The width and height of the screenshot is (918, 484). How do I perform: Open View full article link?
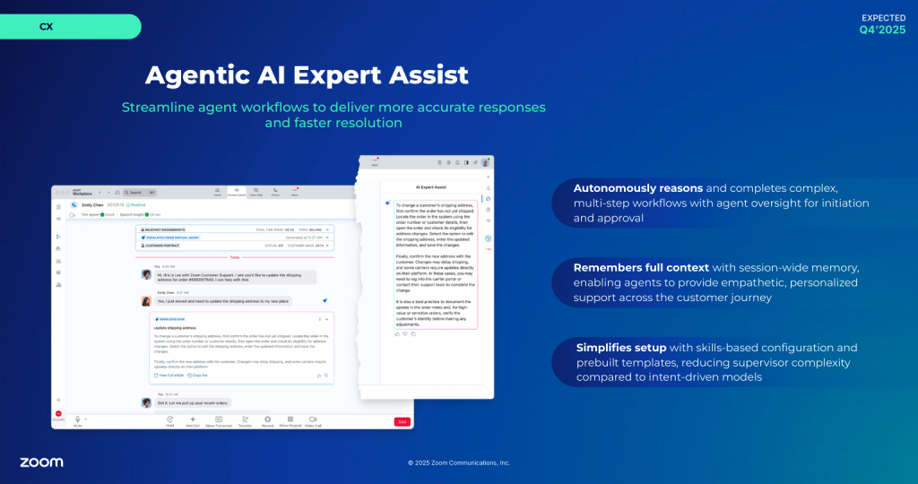tap(169, 376)
